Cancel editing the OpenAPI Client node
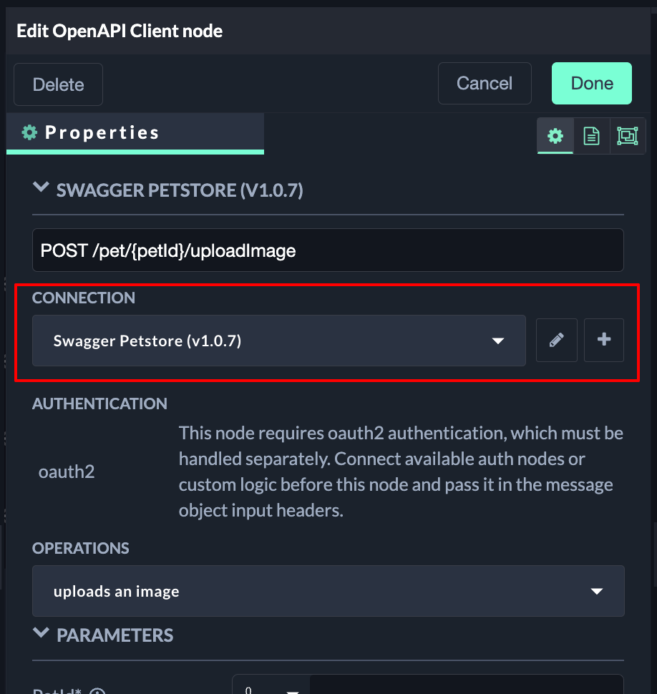This screenshot has width=657, height=694. [x=485, y=84]
